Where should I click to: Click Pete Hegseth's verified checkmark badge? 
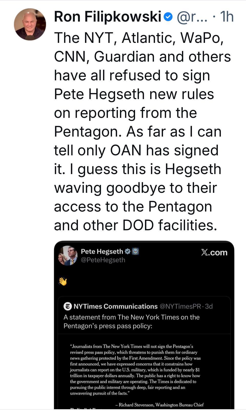pos(128,251)
